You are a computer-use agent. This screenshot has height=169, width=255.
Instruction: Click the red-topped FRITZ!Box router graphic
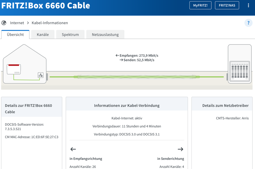coord(14,69)
